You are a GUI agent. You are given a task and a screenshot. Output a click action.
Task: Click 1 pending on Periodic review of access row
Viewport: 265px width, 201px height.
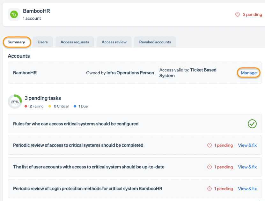224,145
